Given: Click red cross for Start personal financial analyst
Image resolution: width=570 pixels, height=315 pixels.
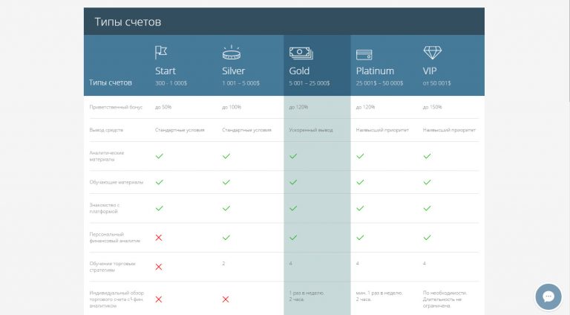Looking at the screenshot, I should click(159, 238).
